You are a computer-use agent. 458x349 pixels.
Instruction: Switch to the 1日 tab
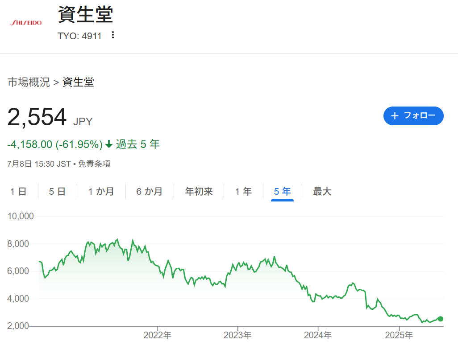click(18, 192)
